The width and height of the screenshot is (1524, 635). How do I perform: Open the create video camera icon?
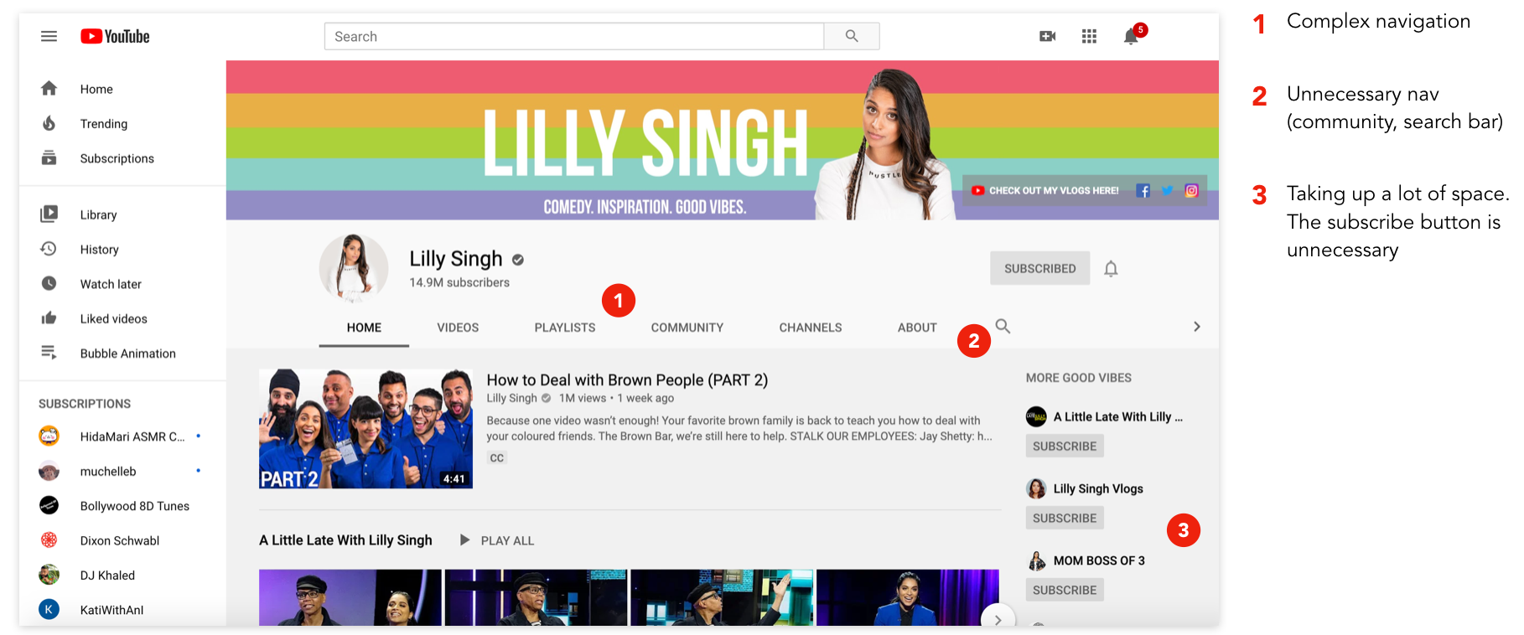1047,36
